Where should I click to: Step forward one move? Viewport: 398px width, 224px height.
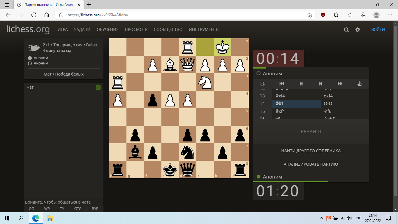tap(320, 84)
